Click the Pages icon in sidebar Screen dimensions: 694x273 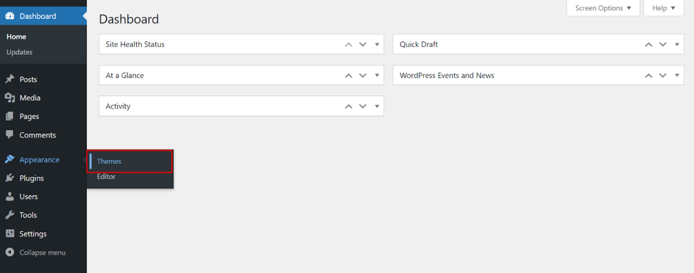9,117
